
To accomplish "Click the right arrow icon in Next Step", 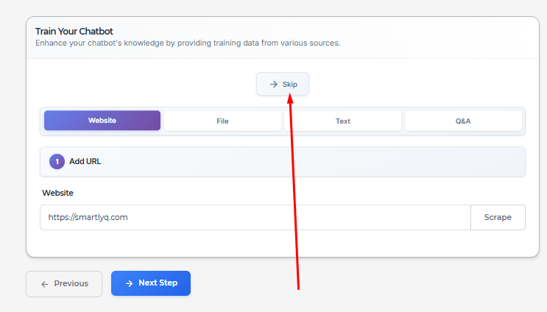I will [129, 283].
